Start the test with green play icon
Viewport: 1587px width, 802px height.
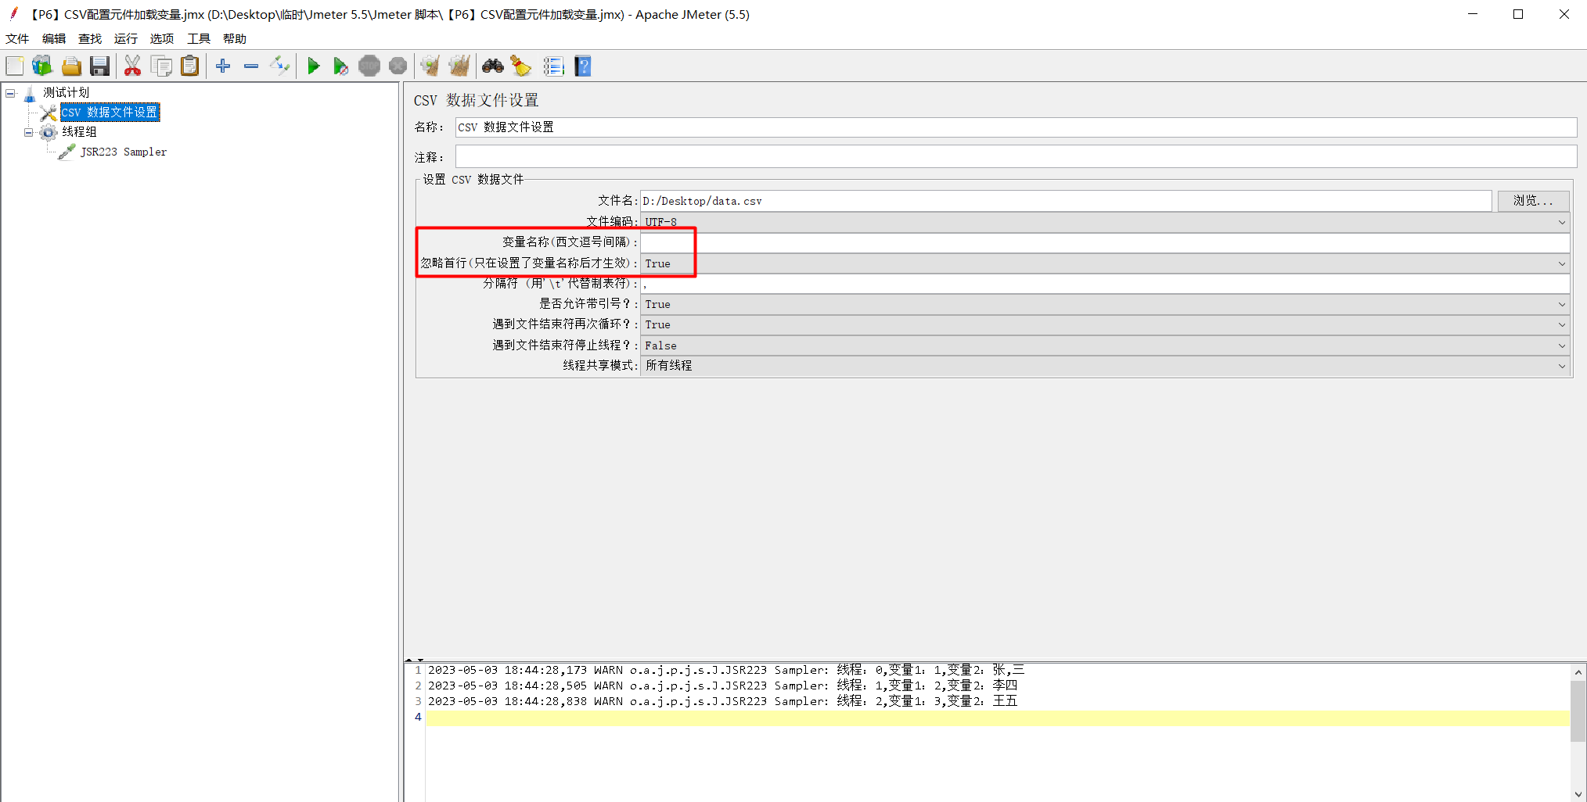click(313, 66)
